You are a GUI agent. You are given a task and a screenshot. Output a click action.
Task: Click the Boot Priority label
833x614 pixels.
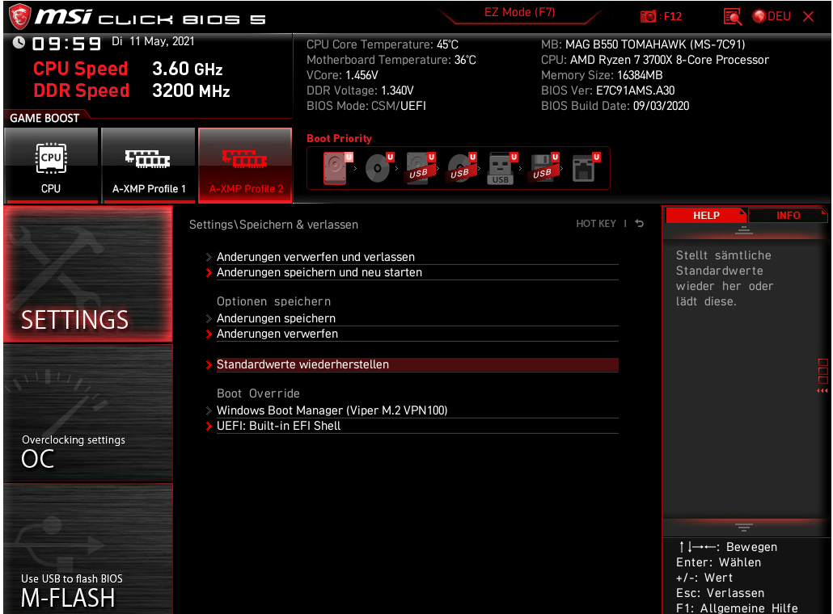click(339, 138)
